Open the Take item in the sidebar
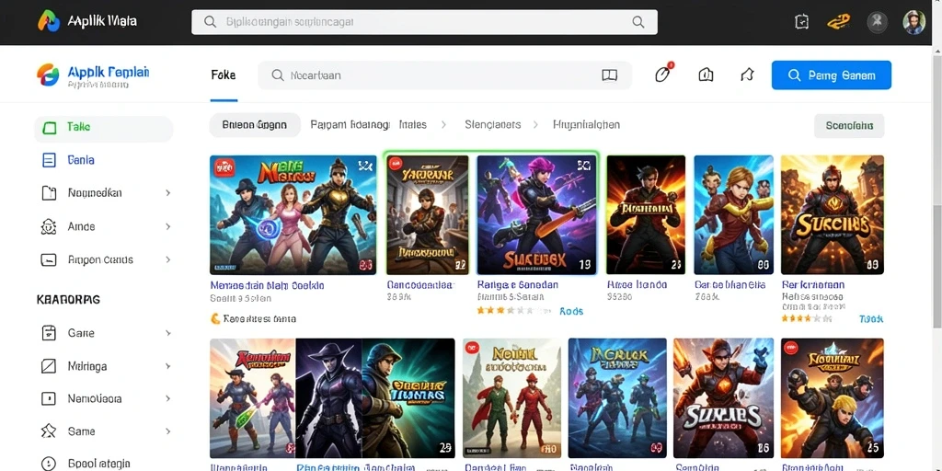The height and width of the screenshot is (471, 942). 104,127
